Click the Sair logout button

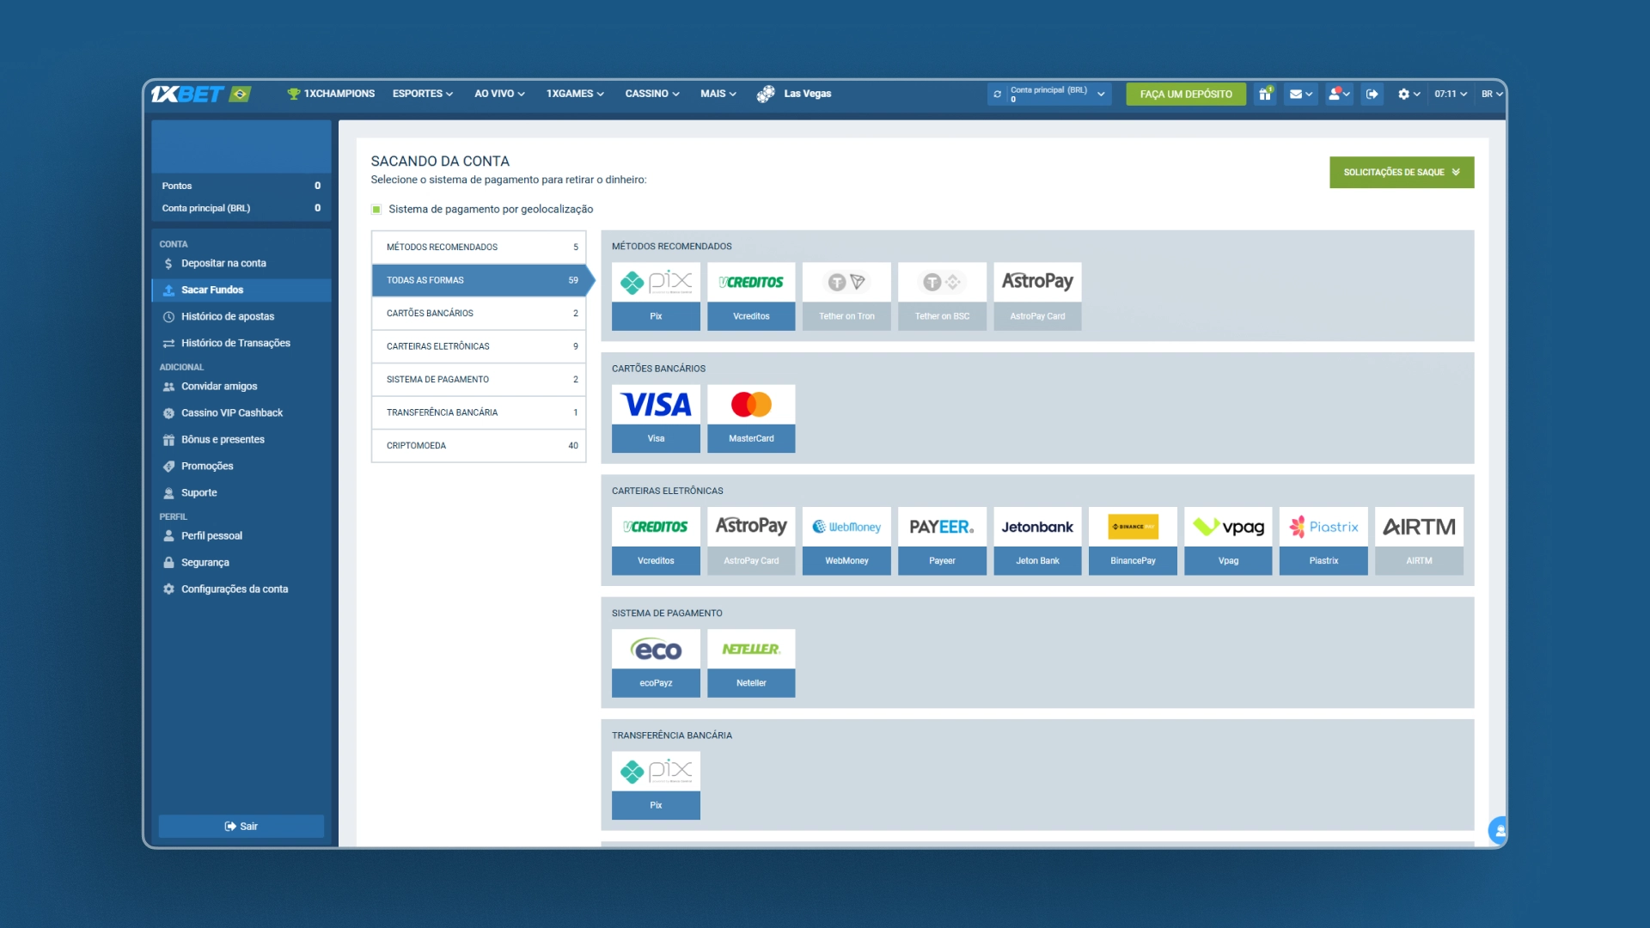coord(241,826)
